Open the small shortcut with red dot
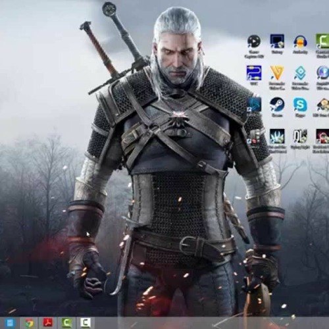 pyautogui.click(x=254, y=136)
